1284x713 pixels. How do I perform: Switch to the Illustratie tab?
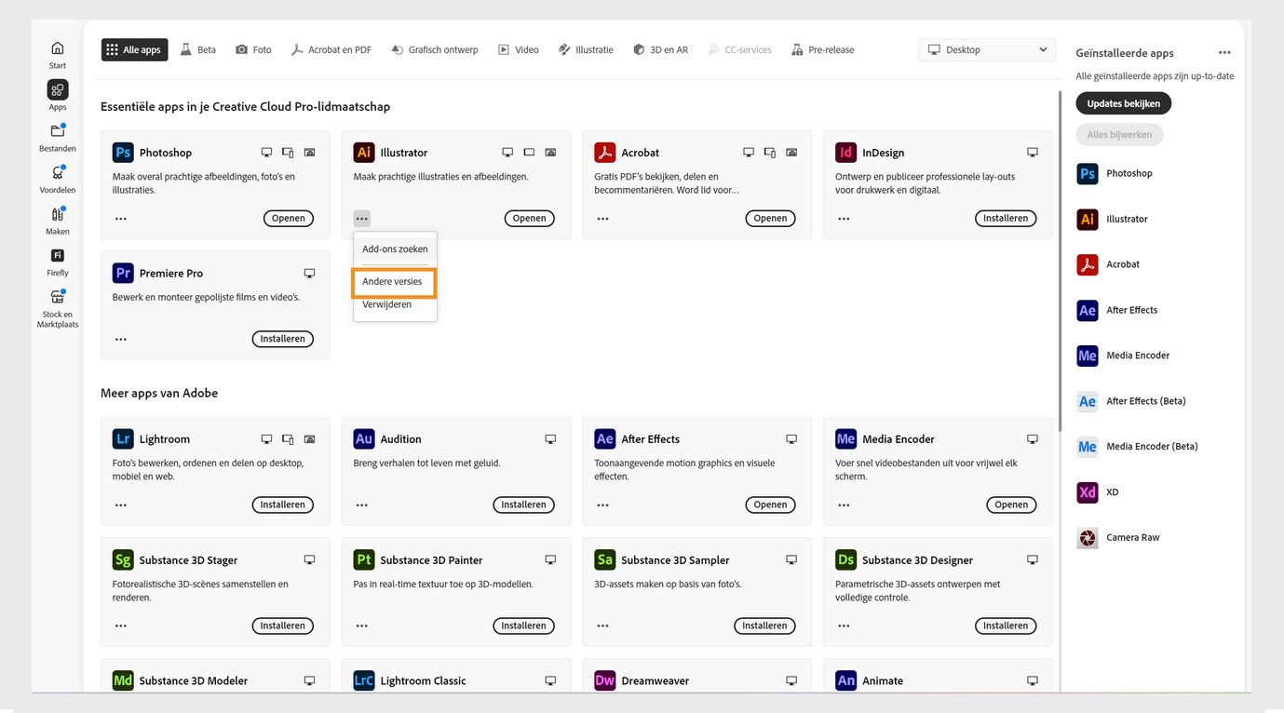pos(586,49)
